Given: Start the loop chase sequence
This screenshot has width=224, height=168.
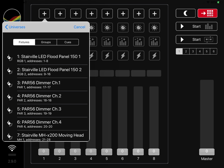Looking at the screenshot, I should click(197, 39).
